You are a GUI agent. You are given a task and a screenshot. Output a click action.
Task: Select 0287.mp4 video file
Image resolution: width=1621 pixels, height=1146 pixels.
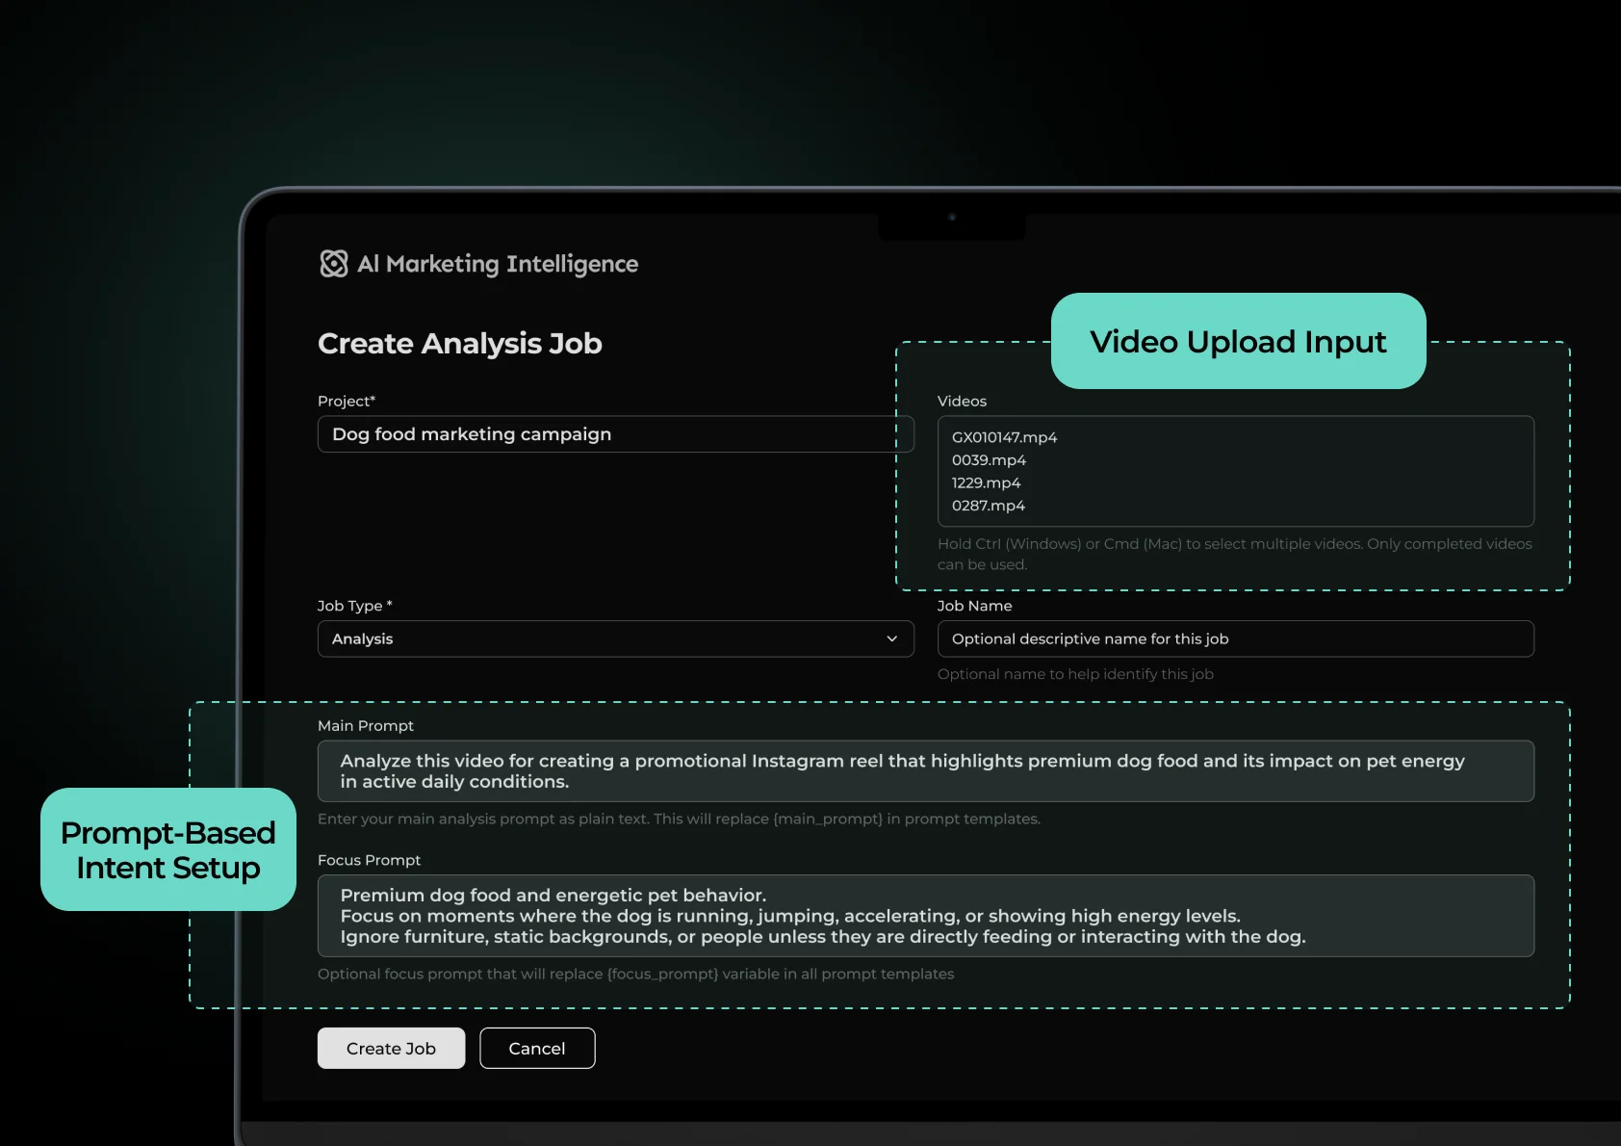point(989,506)
